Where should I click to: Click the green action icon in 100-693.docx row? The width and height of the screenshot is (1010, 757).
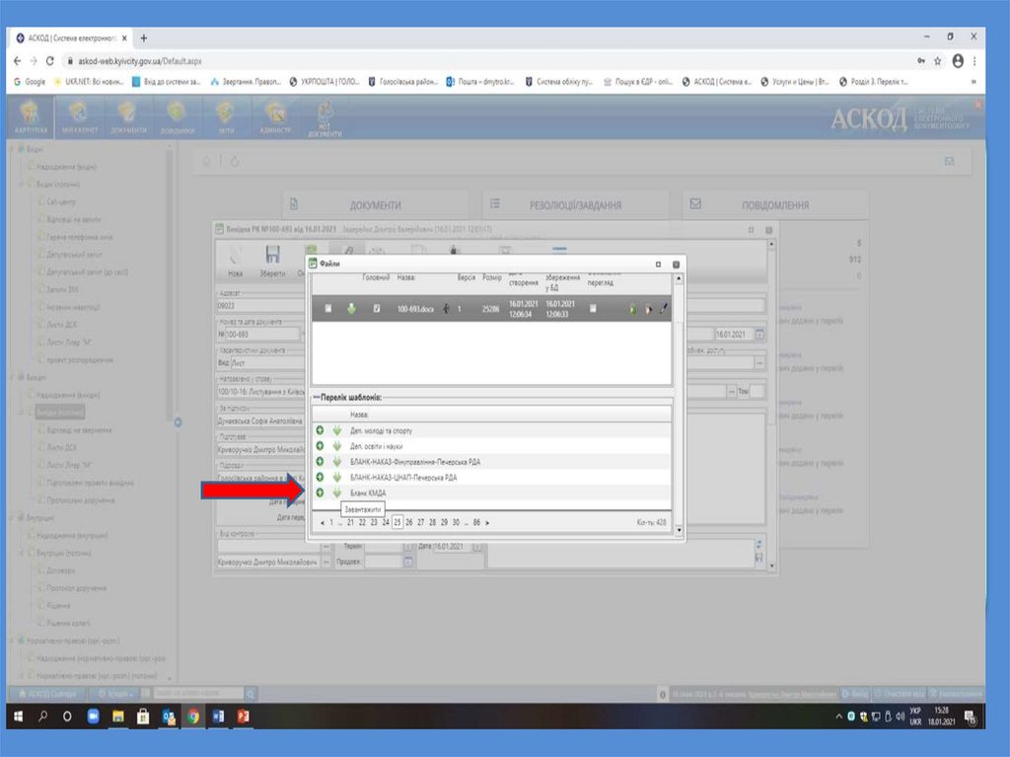[x=632, y=309]
